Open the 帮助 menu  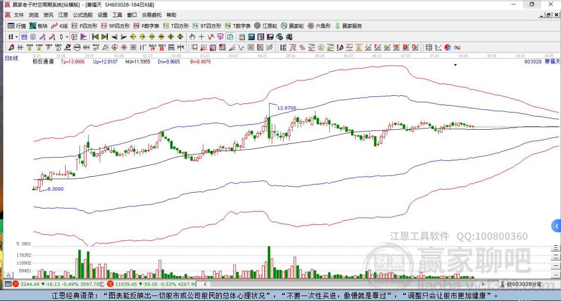(171, 15)
